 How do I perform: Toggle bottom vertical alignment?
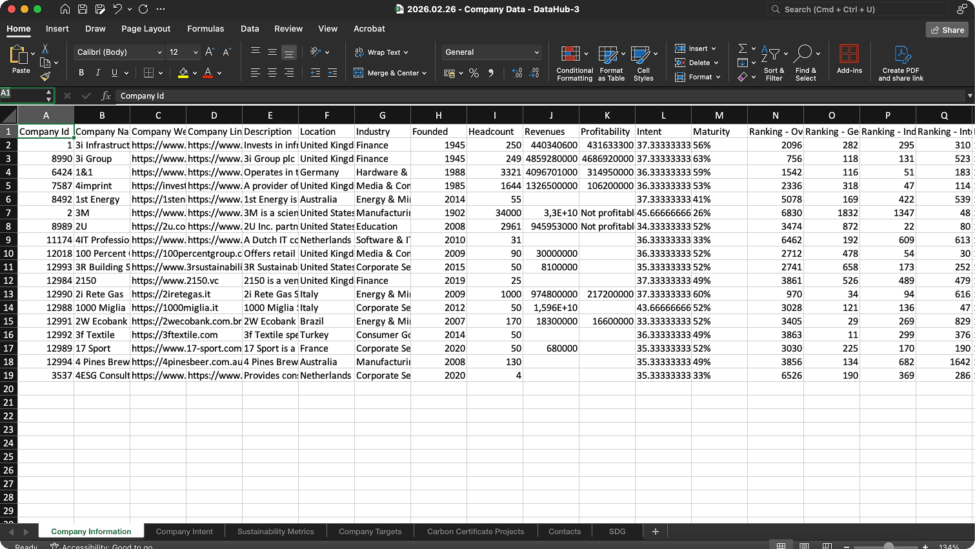(289, 52)
